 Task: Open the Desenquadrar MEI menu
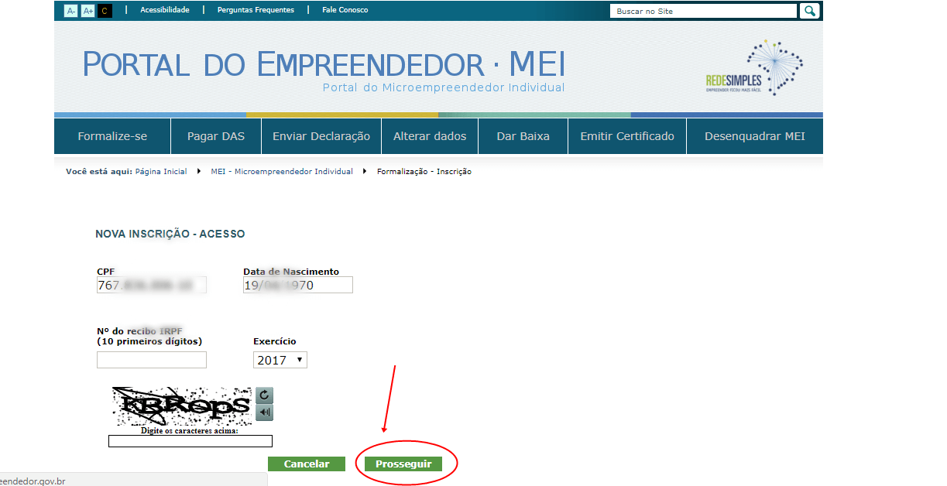tap(755, 136)
